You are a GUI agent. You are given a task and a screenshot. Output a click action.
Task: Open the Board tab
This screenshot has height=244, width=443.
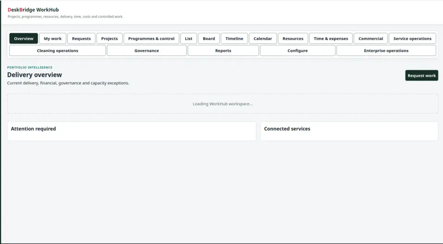click(x=209, y=38)
